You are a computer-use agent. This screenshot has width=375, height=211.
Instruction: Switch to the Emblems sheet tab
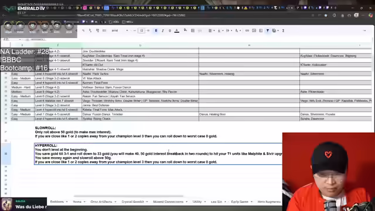click(57, 202)
